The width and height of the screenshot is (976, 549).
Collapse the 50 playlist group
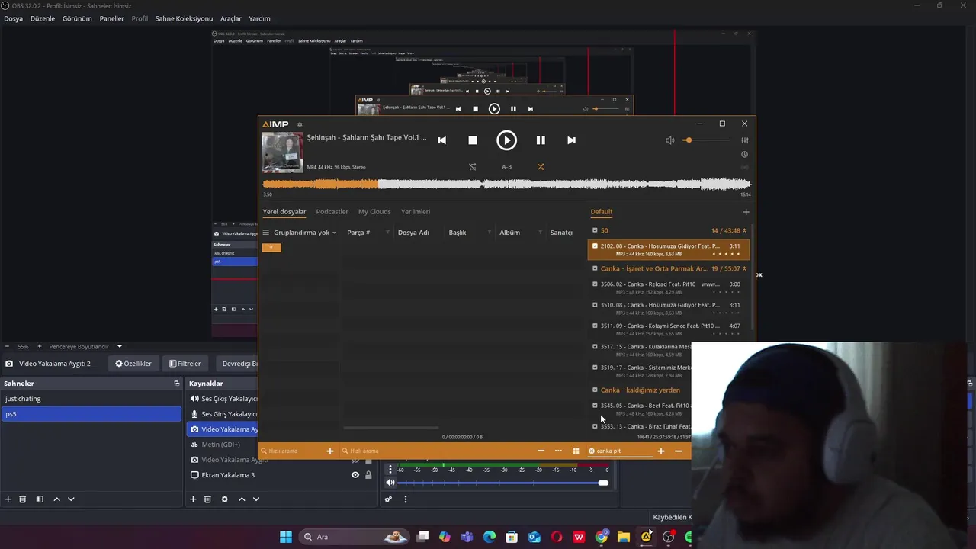coord(744,230)
